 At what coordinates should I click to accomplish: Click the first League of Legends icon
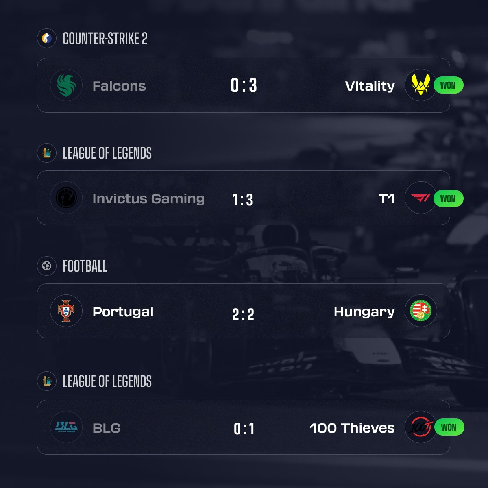pos(46,153)
